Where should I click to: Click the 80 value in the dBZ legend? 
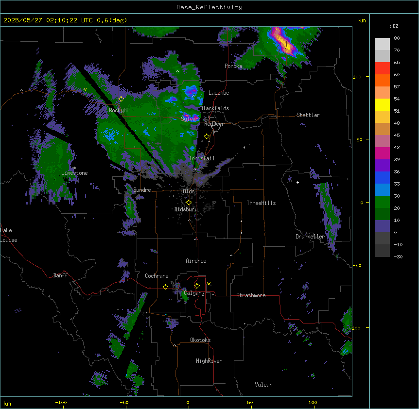[x=397, y=38]
